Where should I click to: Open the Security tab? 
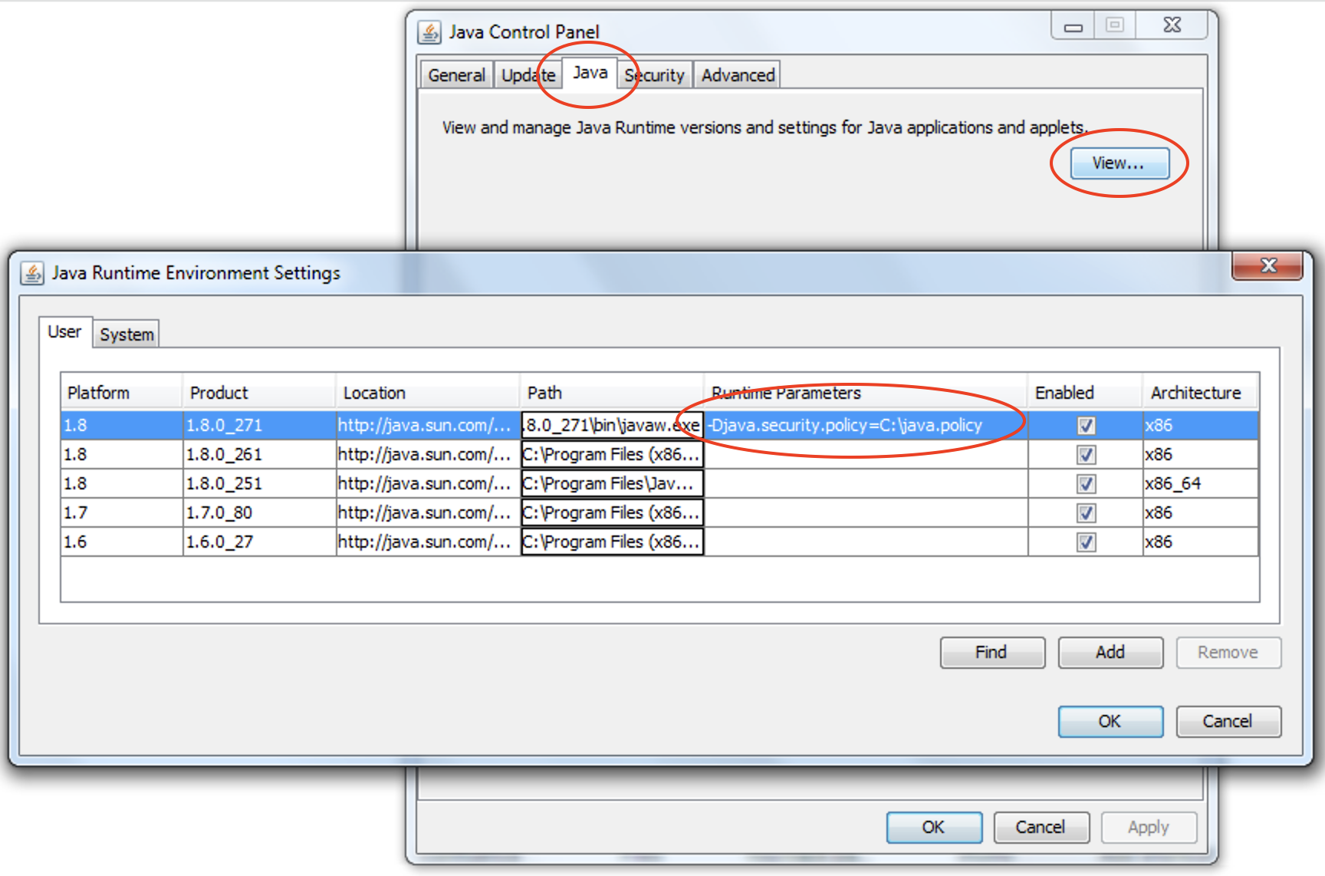pos(655,75)
